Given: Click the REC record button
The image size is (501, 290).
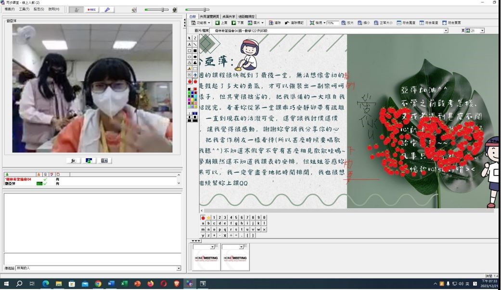Looking at the screenshot, I should (91, 10).
